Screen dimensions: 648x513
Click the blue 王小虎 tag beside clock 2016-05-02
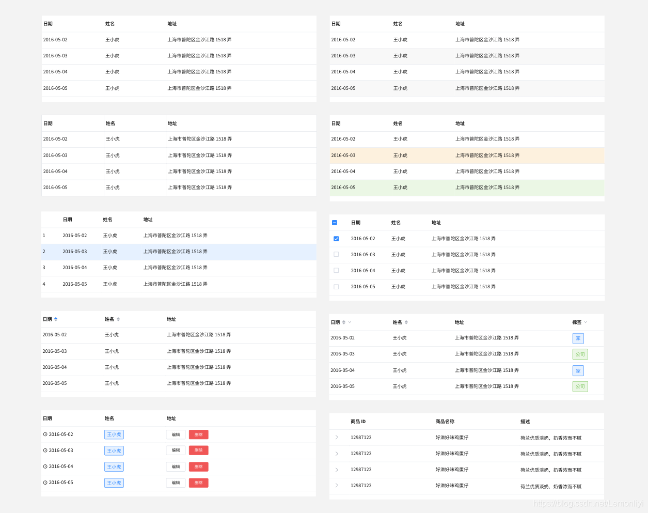[114, 435]
